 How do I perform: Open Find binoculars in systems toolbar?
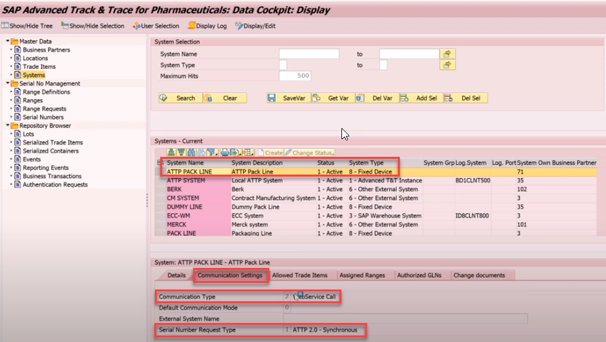[191, 153]
